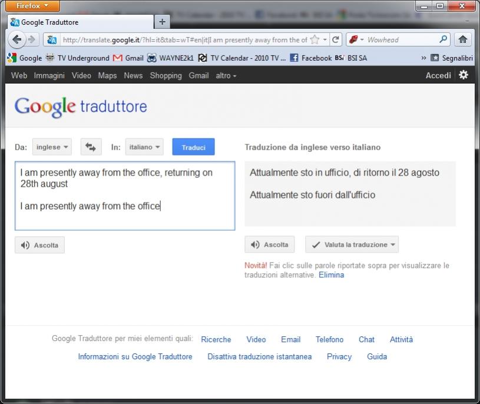
Task: Go to Gmail in Google bar
Action: click(198, 75)
